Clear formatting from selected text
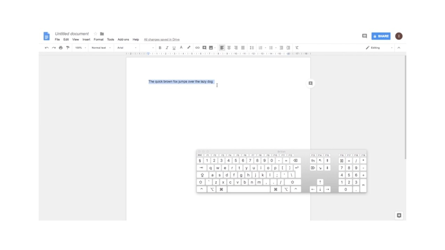Screen dimensions: 445x250 click(297, 48)
